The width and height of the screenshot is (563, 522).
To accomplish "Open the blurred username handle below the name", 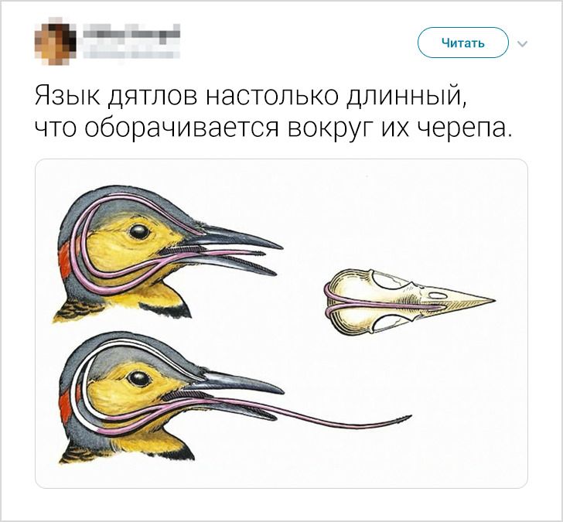I will click(x=131, y=53).
